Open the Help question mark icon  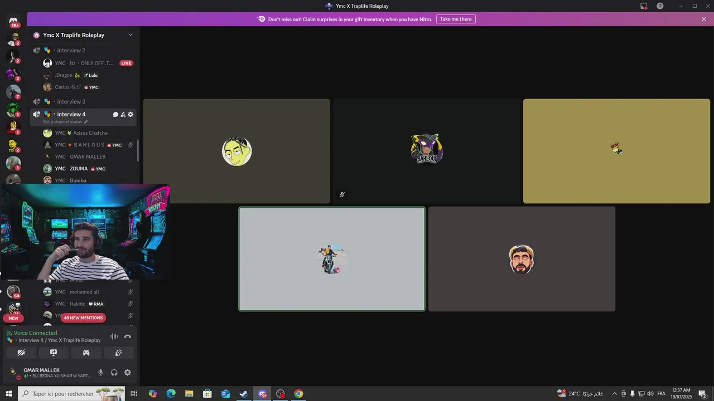660,6
